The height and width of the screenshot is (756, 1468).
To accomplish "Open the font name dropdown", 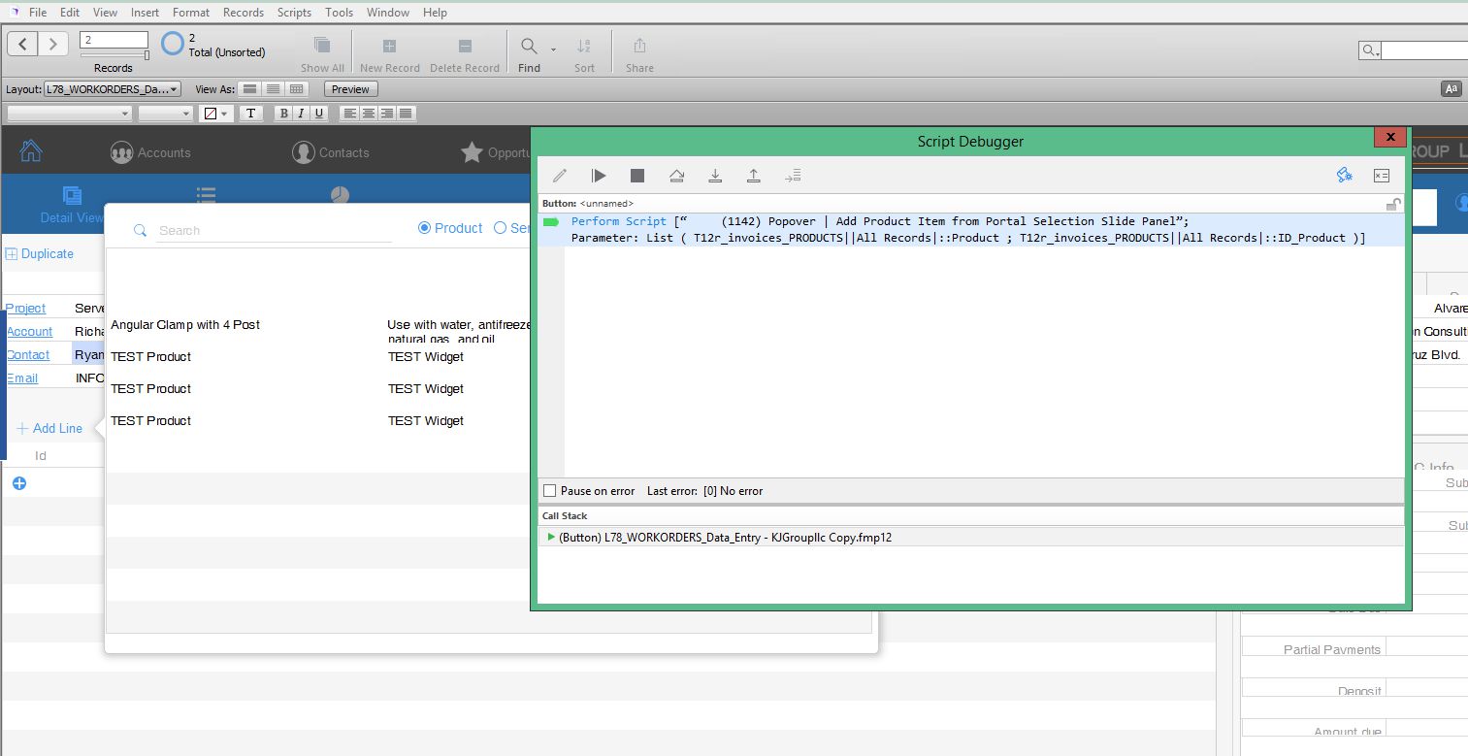I will pos(70,114).
